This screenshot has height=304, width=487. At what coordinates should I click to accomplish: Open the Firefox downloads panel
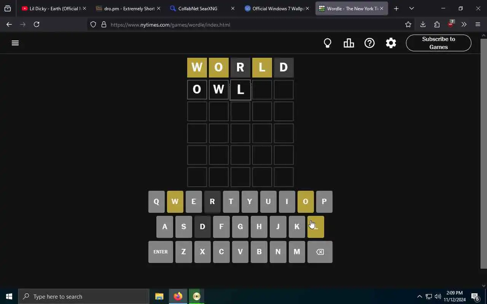pos(423,25)
